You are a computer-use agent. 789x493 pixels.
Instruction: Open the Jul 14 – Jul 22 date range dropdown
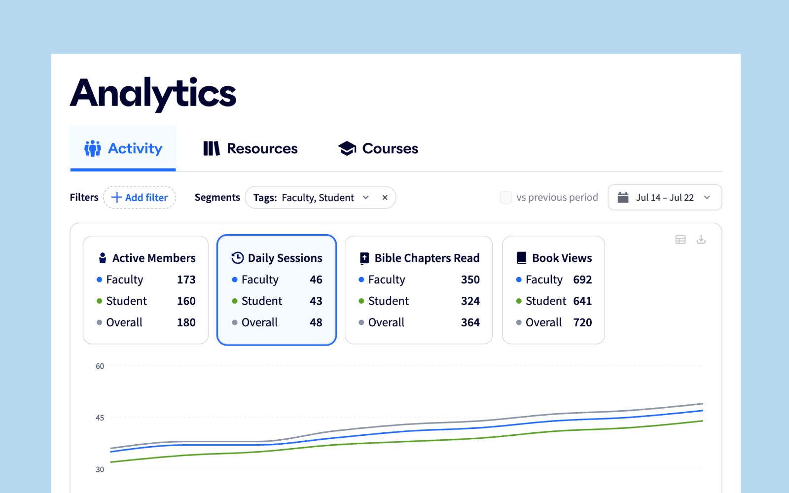(x=665, y=198)
